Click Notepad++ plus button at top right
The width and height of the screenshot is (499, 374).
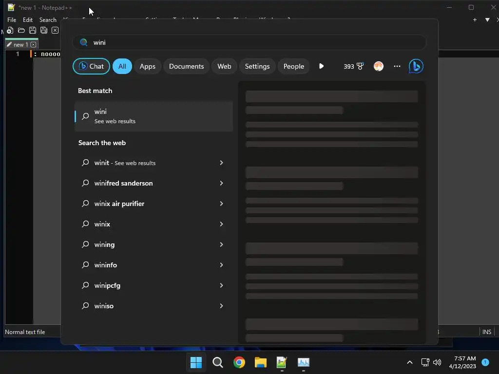point(475,19)
